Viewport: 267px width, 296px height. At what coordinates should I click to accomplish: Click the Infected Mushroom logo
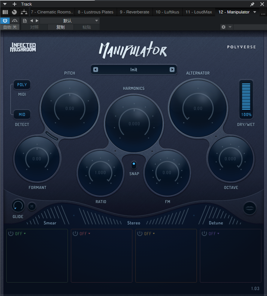coord(23,47)
